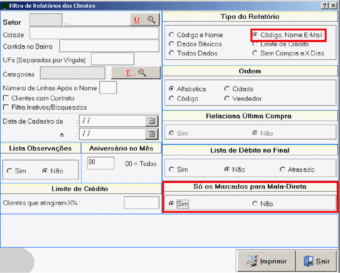Select Sim for Lista Observações
This screenshot has height=273, width=340.
pos(10,171)
